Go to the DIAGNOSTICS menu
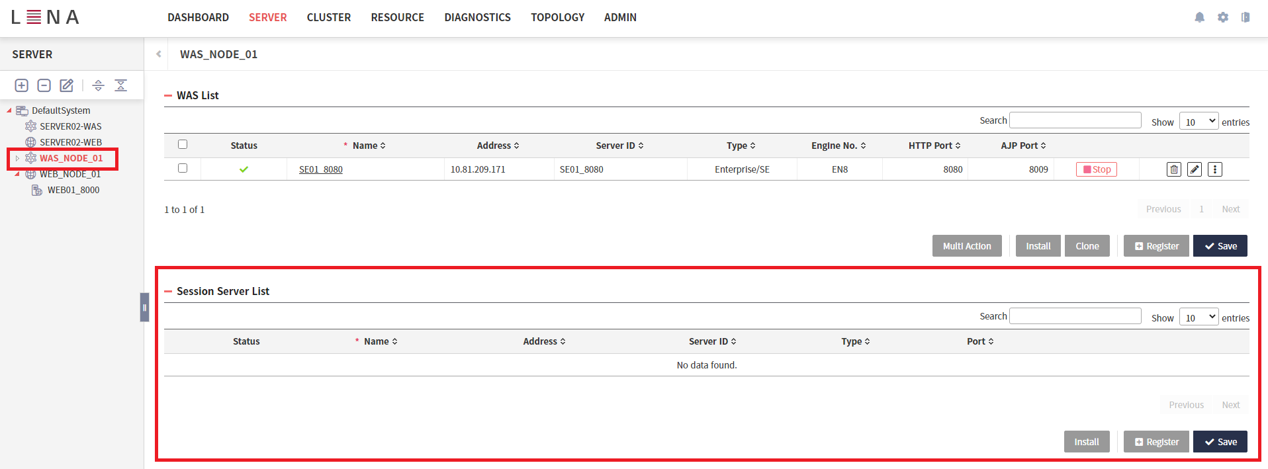The height and width of the screenshot is (469, 1268). point(477,17)
